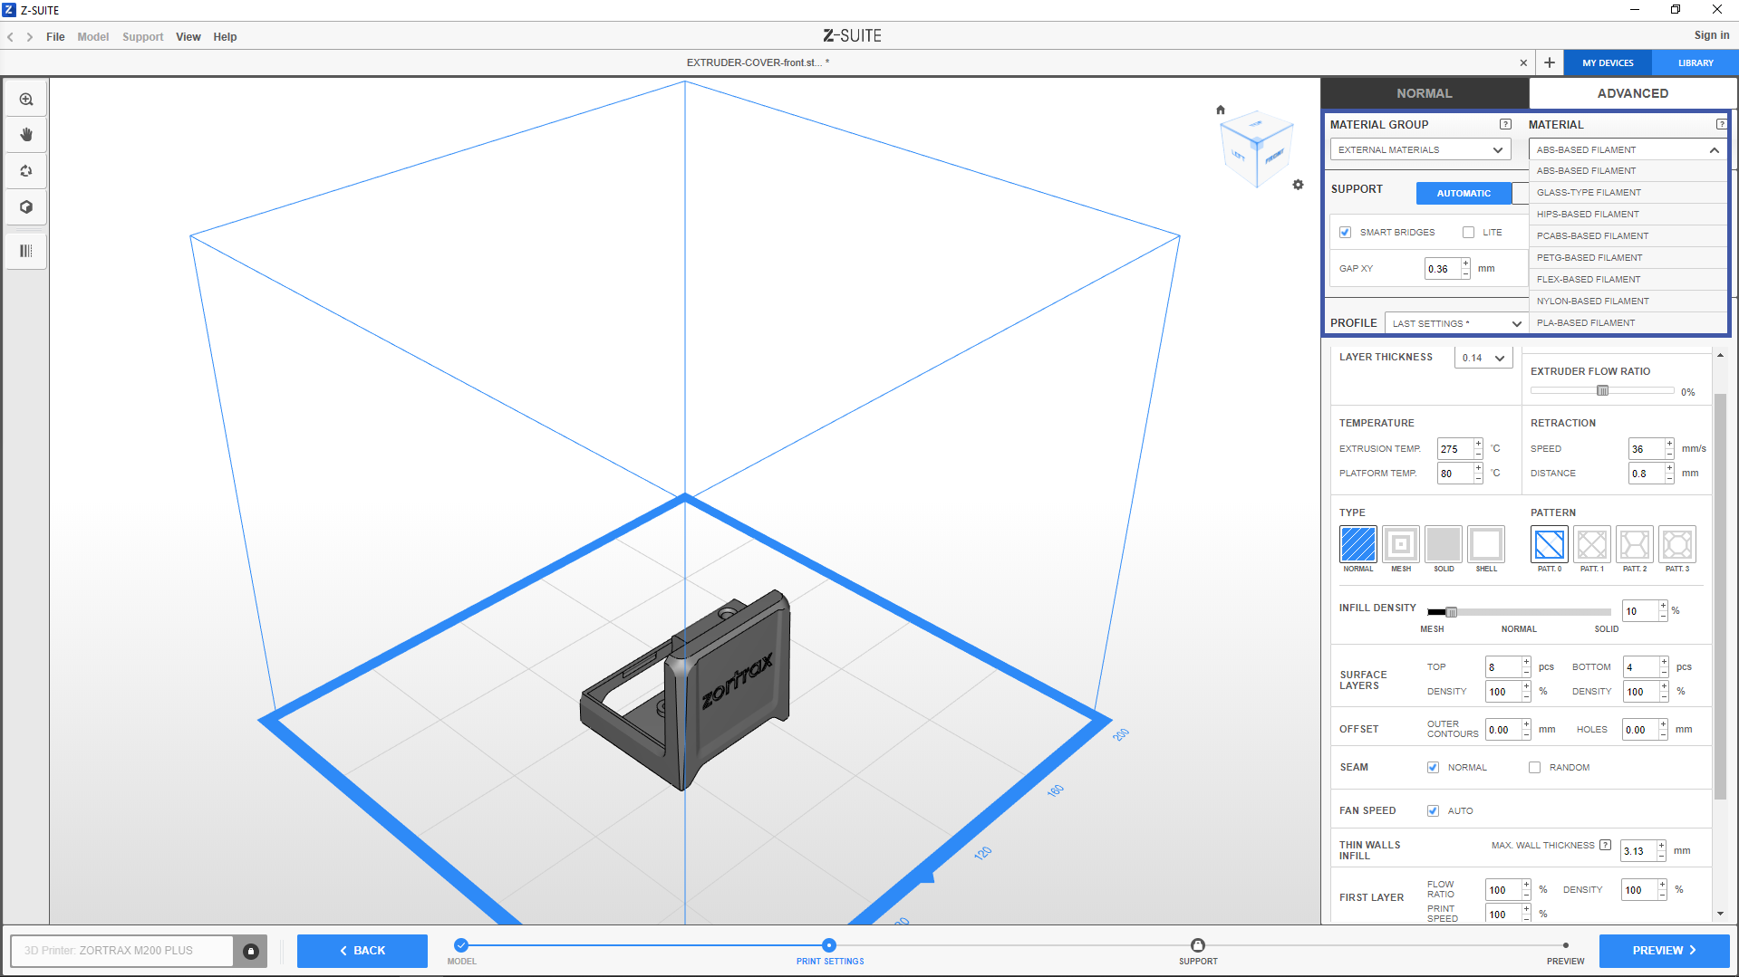
Task: Uncheck the Fan Speed Auto checkbox
Action: pos(1433,811)
